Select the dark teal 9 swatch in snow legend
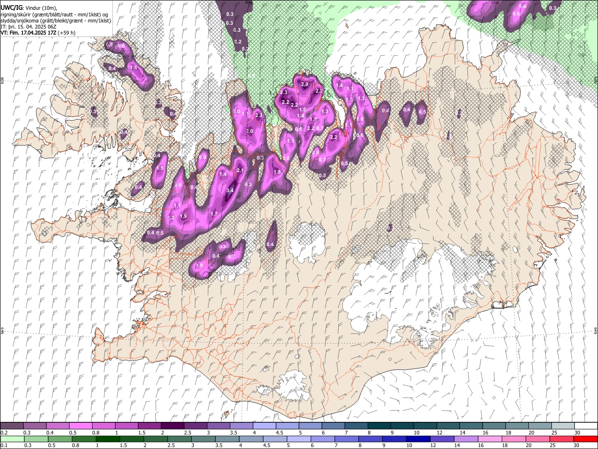The height and width of the screenshot is (449, 598). pyautogui.click(x=401, y=426)
